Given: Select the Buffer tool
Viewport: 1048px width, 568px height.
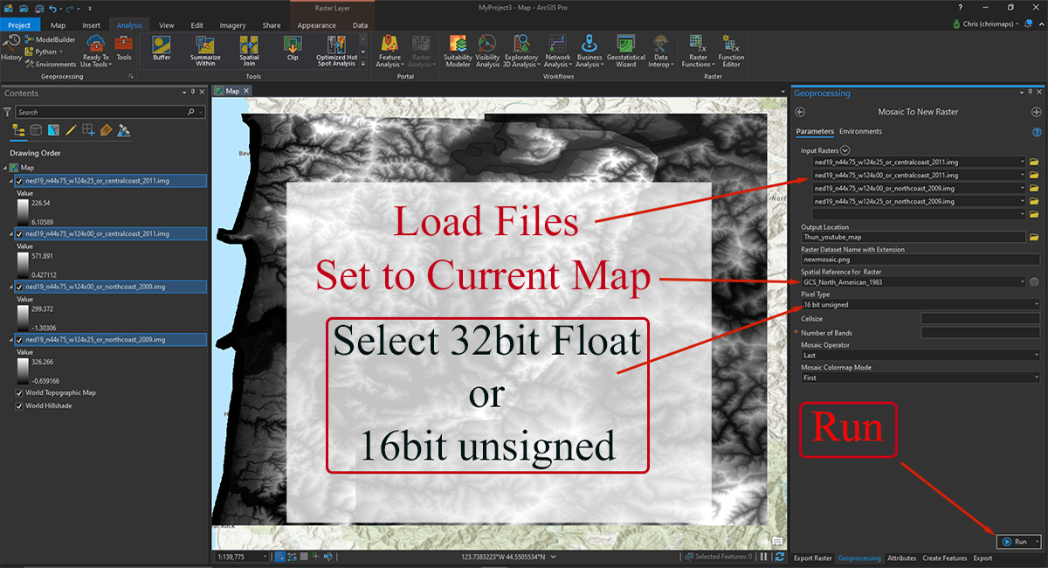Looking at the screenshot, I should (x=162, y=49).
